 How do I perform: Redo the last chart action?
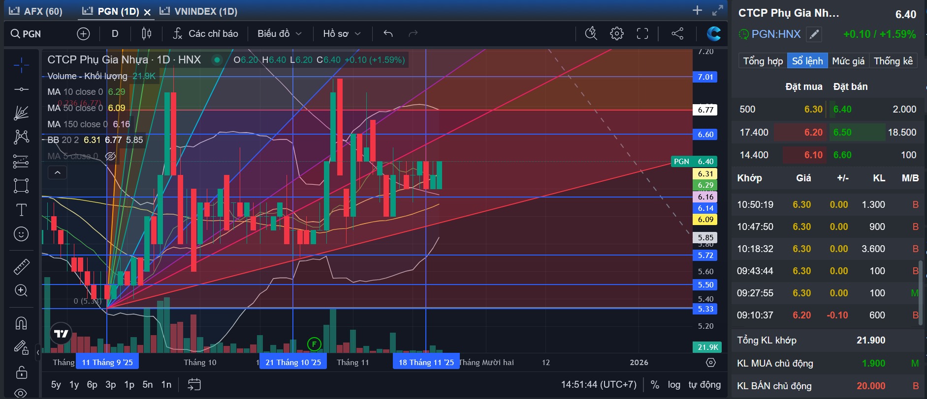click(413, 34)
